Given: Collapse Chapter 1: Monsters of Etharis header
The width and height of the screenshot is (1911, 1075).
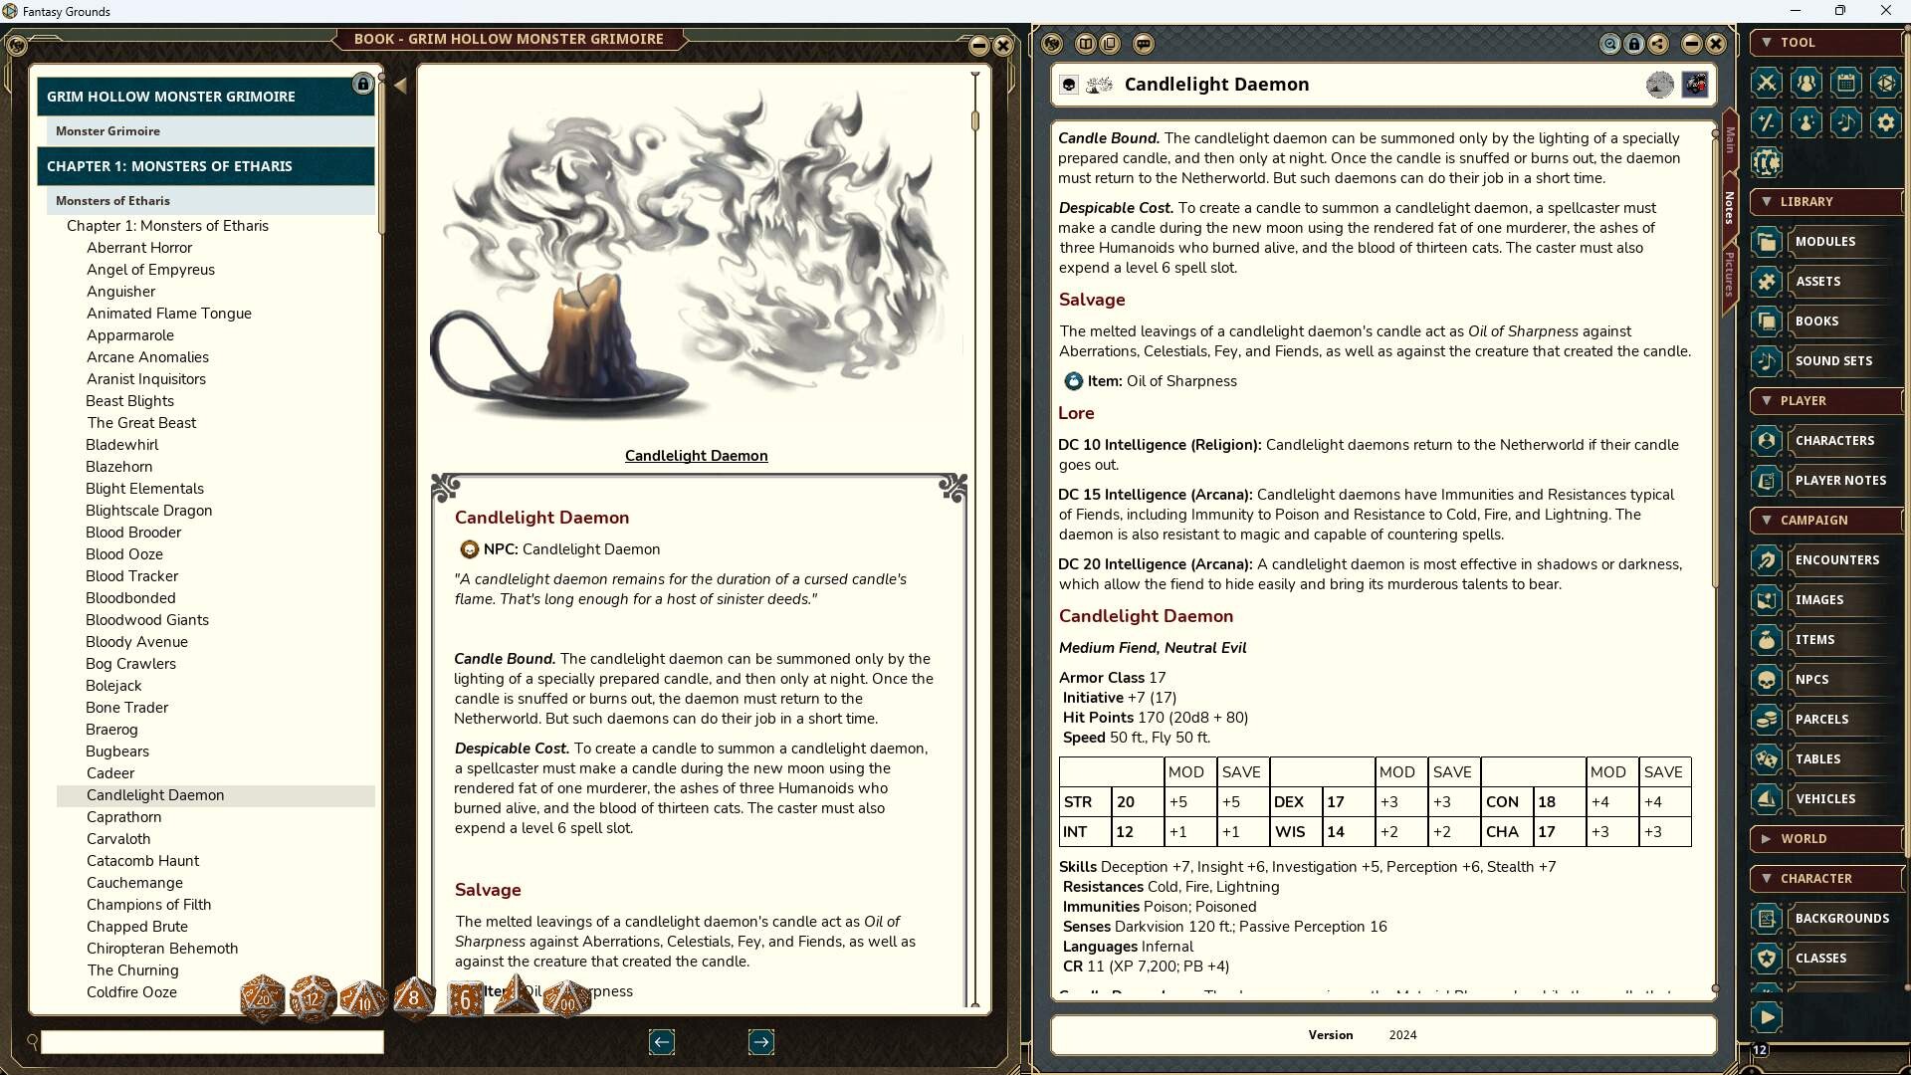Looking at the screenshot, I should [x=206, y=166].
